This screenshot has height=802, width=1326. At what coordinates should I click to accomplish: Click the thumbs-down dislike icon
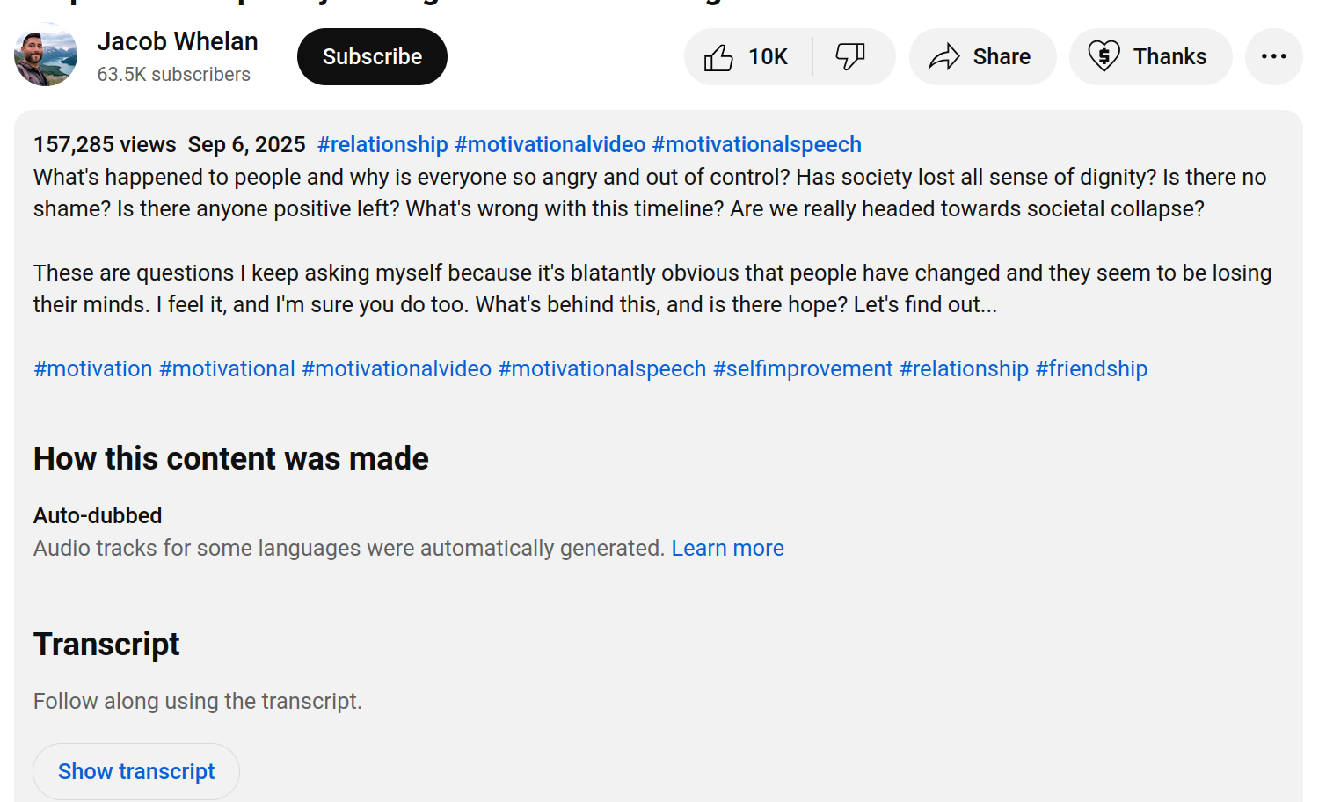850,57
